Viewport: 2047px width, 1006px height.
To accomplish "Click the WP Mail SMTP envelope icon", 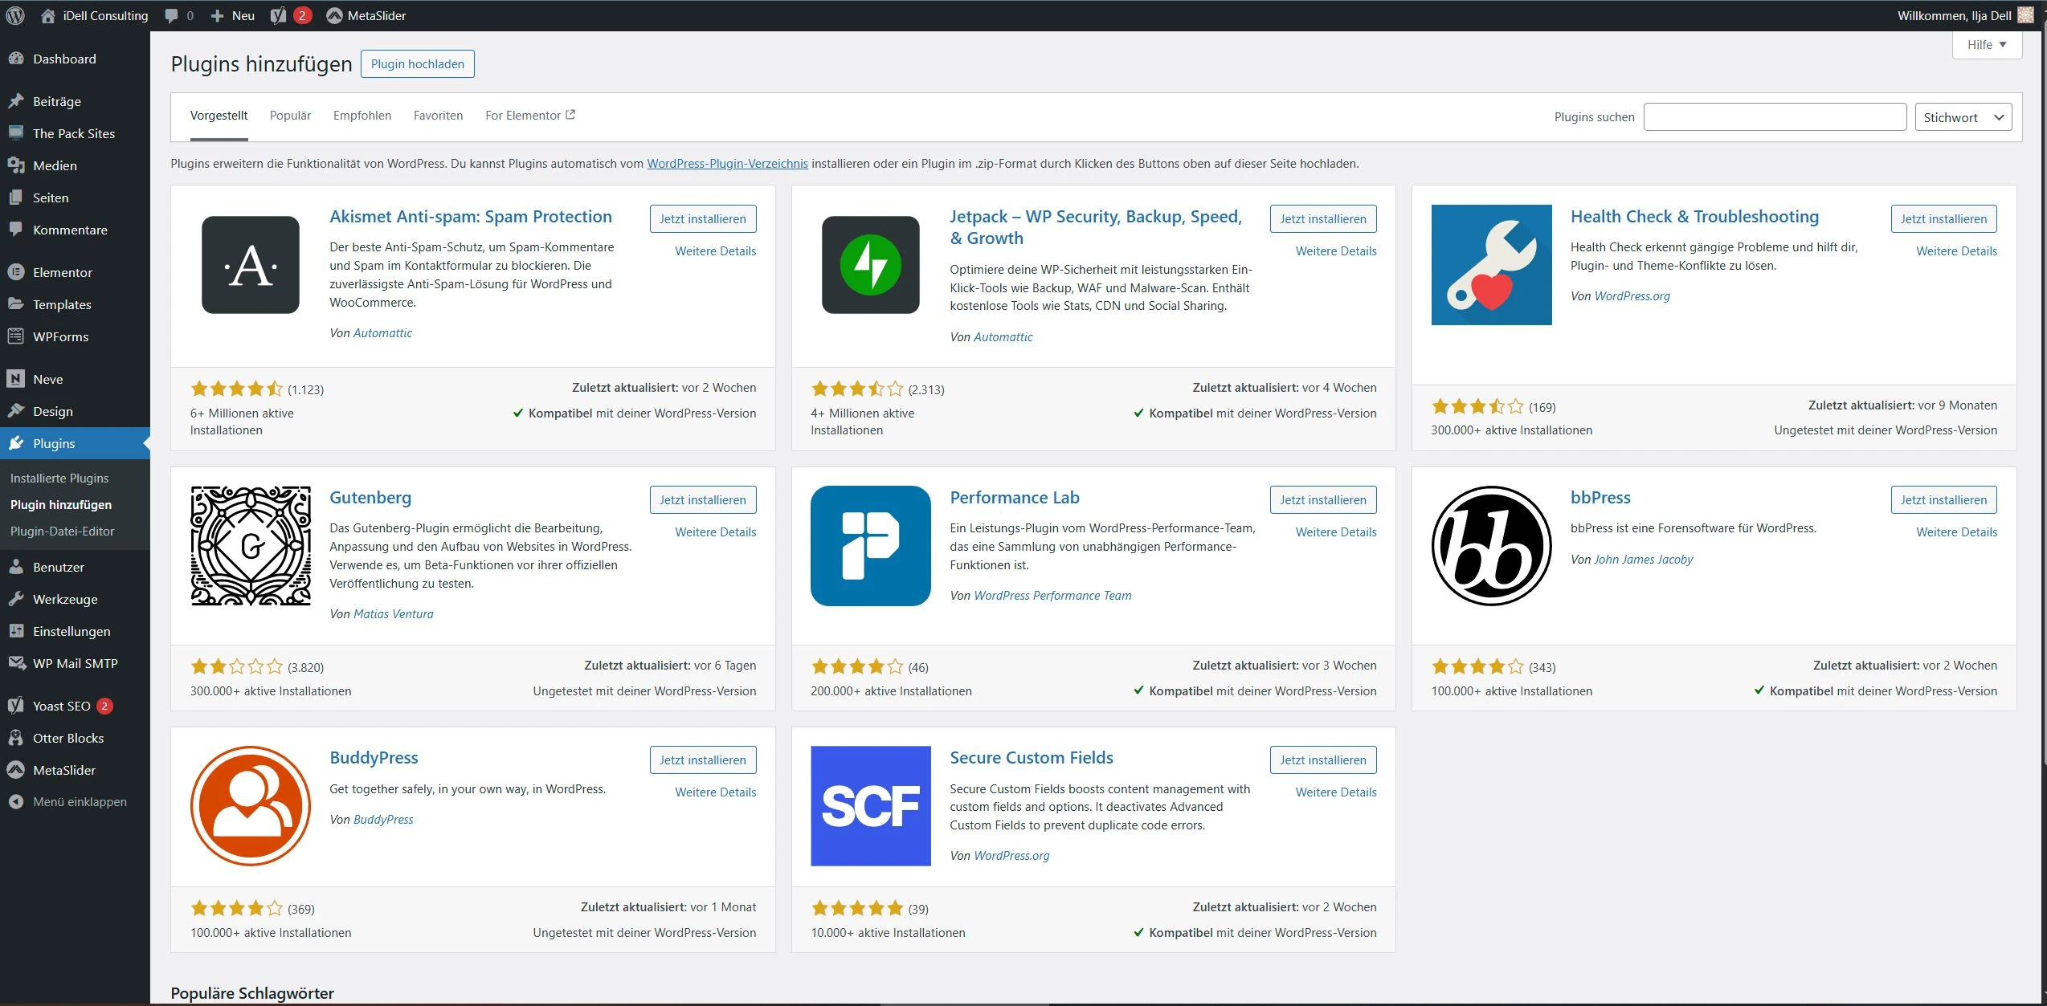I will (x=16, y=663).
